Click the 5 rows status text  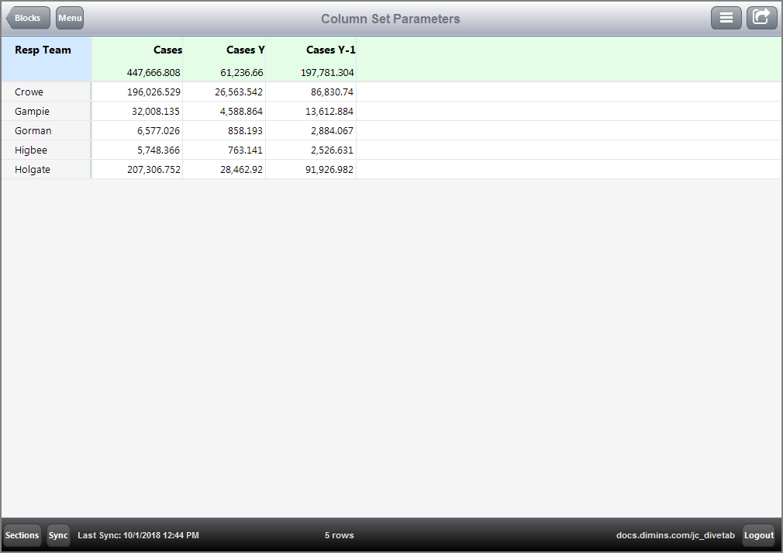(339, 535)
